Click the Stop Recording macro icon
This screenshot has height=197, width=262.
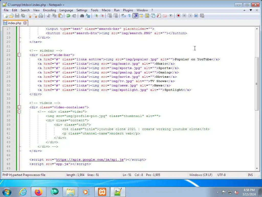point(184,16)
